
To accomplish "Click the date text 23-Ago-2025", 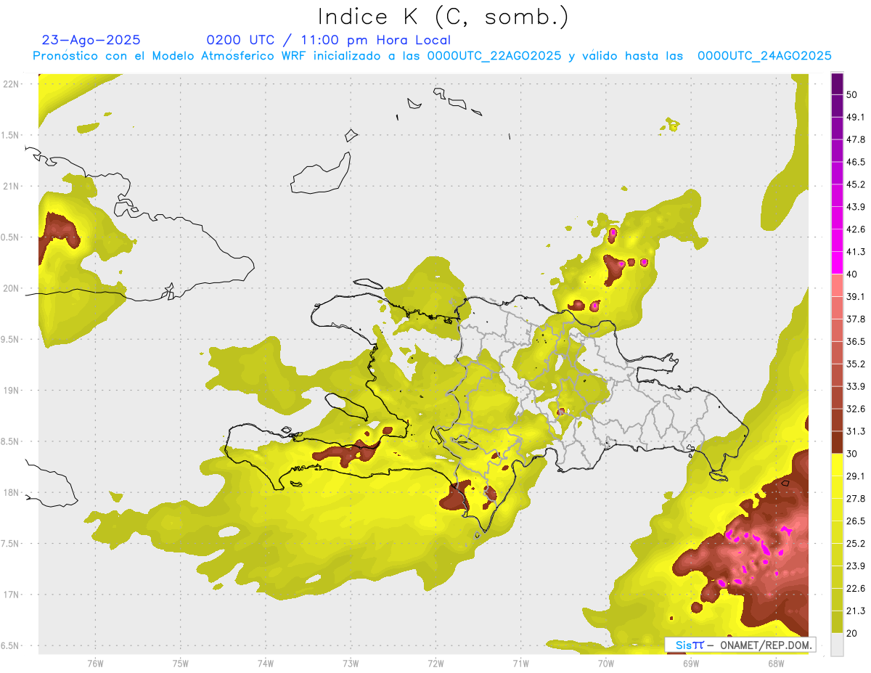I will point(91,40).
